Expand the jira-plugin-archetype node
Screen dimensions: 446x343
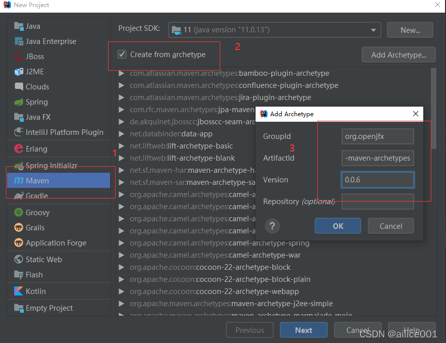coord(121,97)
